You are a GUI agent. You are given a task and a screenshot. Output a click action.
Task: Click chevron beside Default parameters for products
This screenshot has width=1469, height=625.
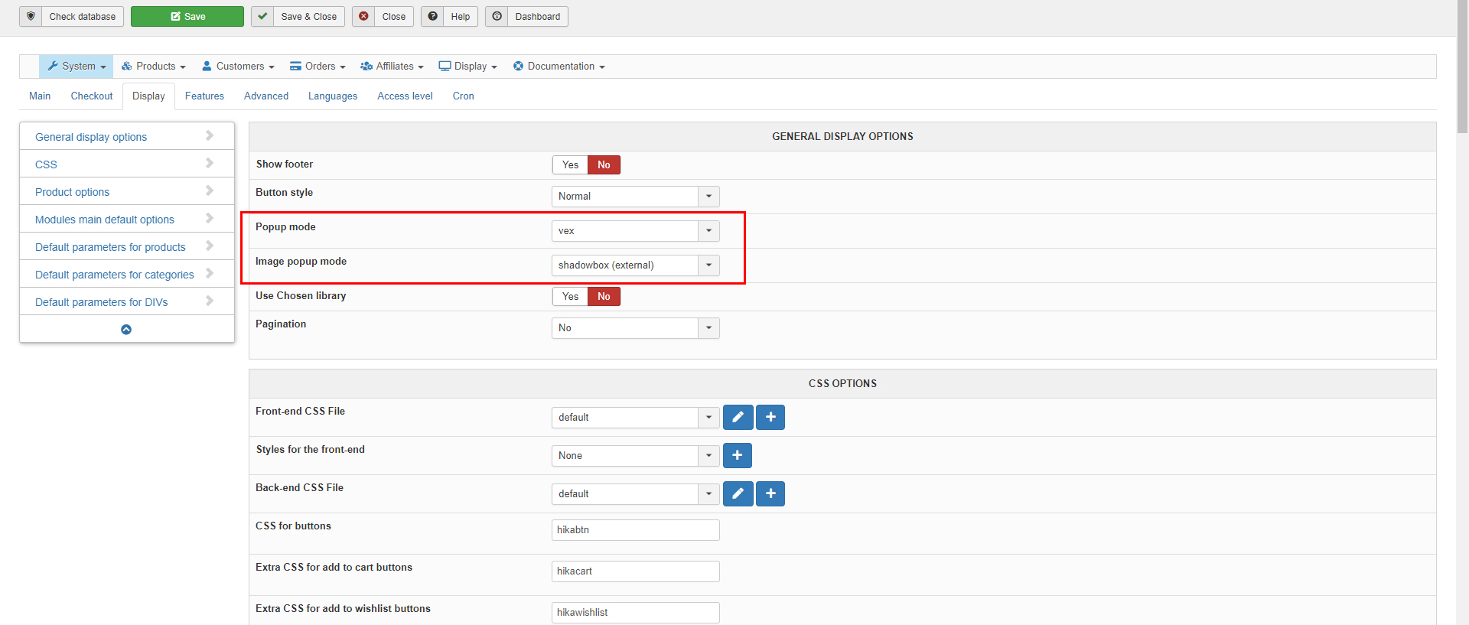pyautogui.click(x=210, y=246)
